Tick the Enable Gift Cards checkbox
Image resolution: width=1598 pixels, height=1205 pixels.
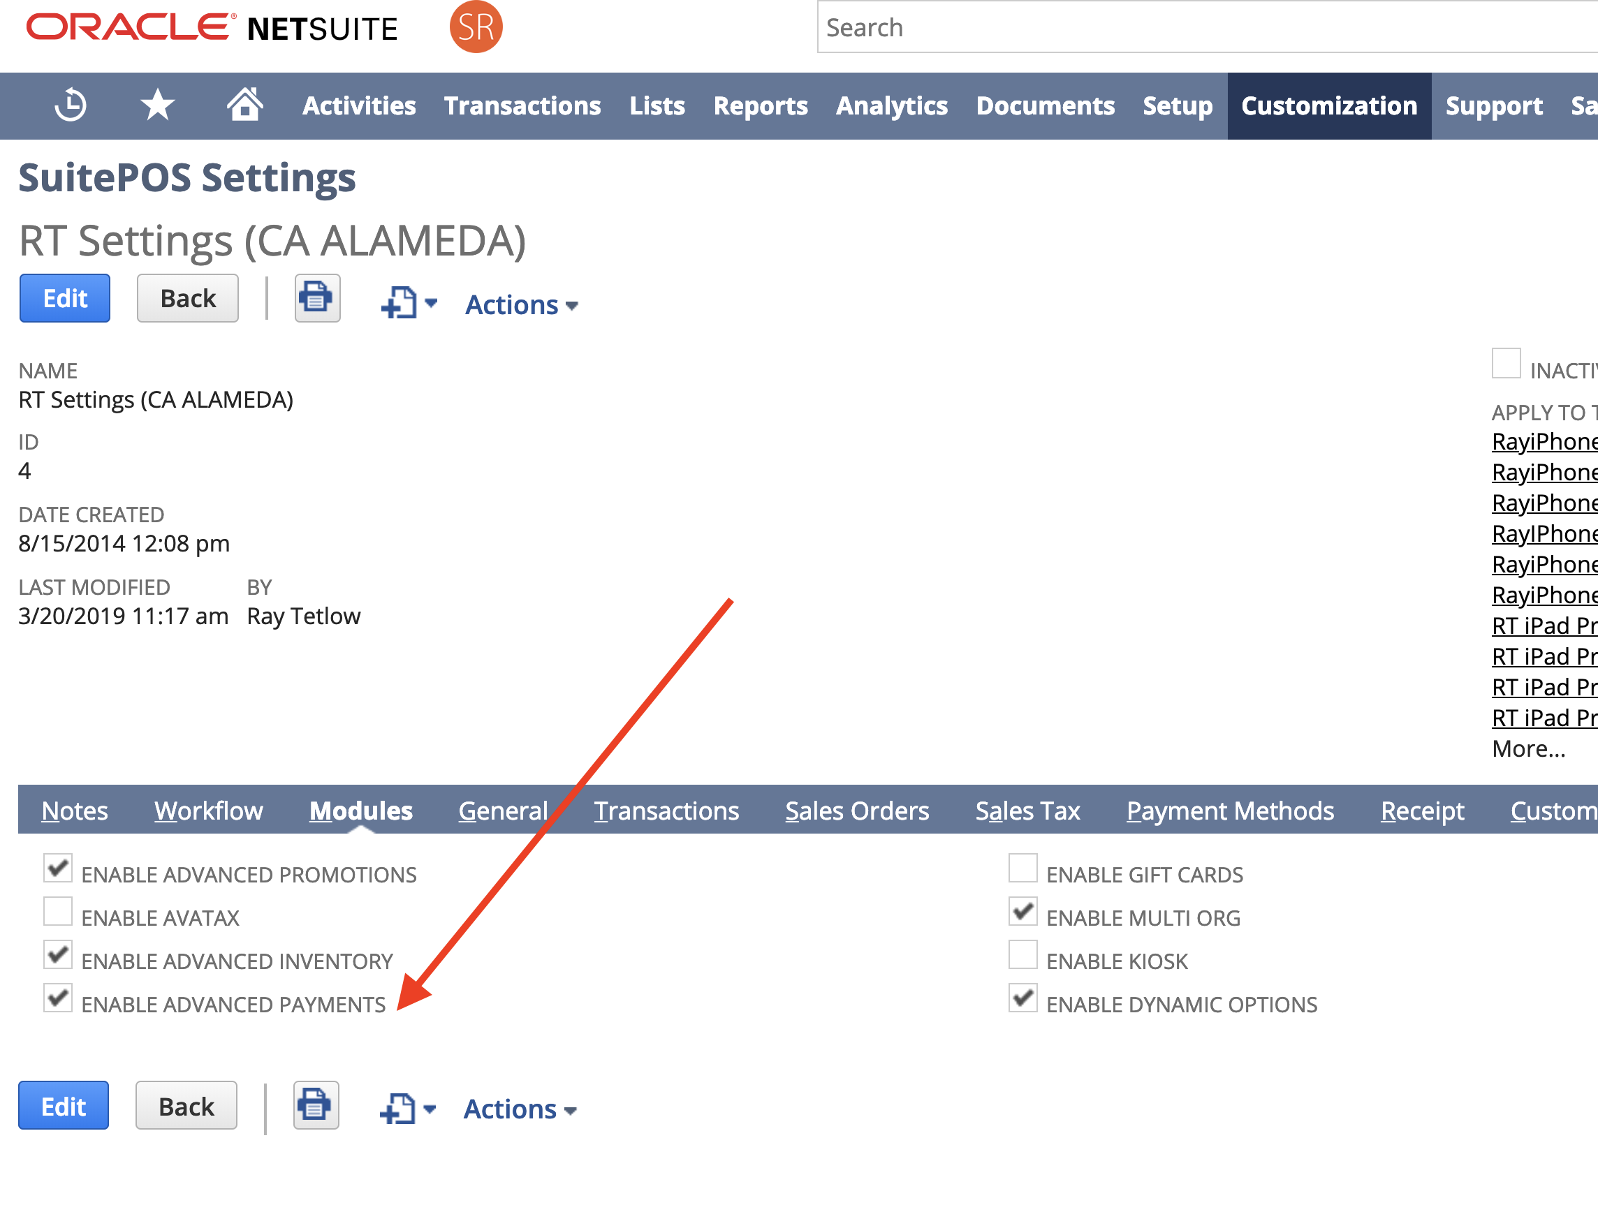pyautogui.click(x=1022, y=868)
